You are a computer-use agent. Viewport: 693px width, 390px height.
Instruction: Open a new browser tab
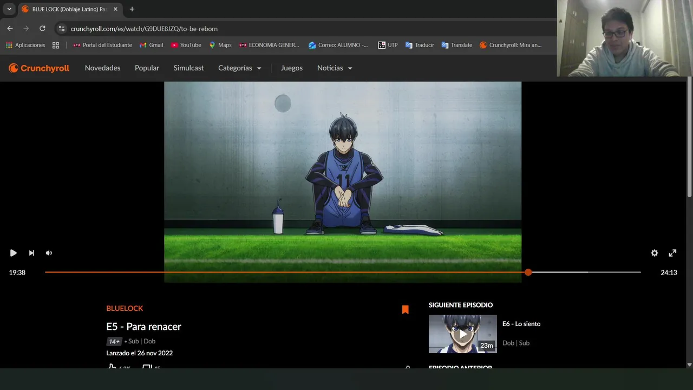click(132, 9)
